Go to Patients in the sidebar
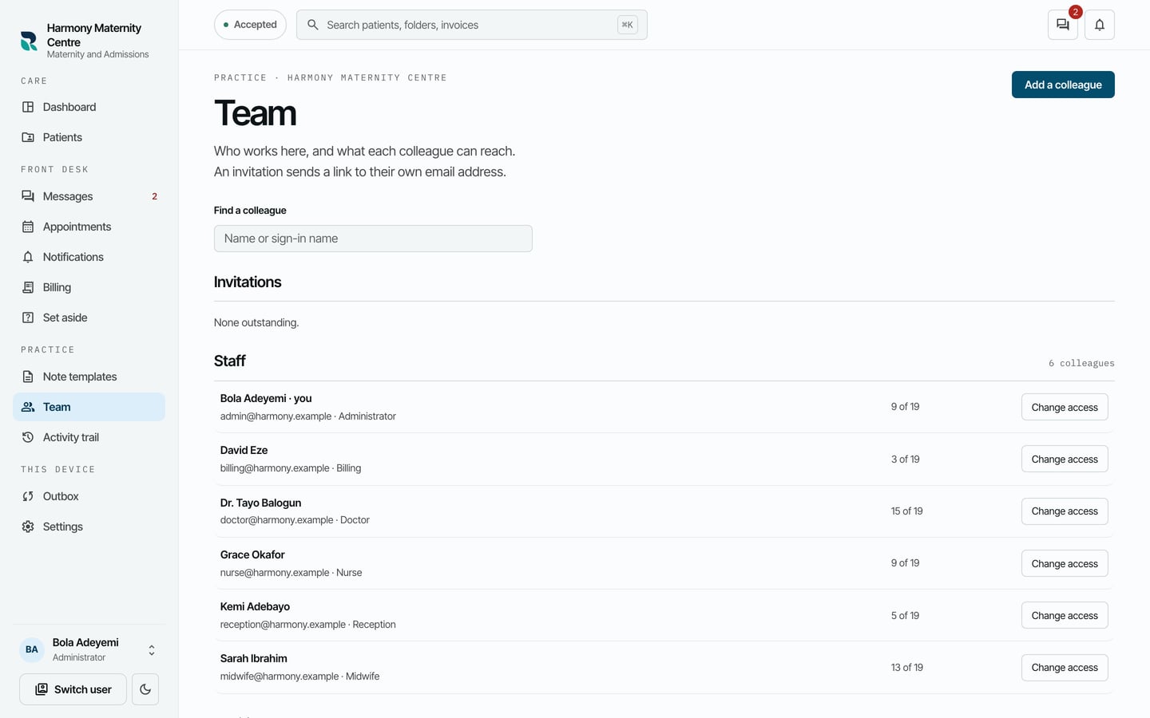This screenshot has height=718, width=1150. (x=89, y=137)
